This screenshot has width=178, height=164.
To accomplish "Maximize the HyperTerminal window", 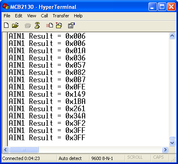I will click(162, 7).
